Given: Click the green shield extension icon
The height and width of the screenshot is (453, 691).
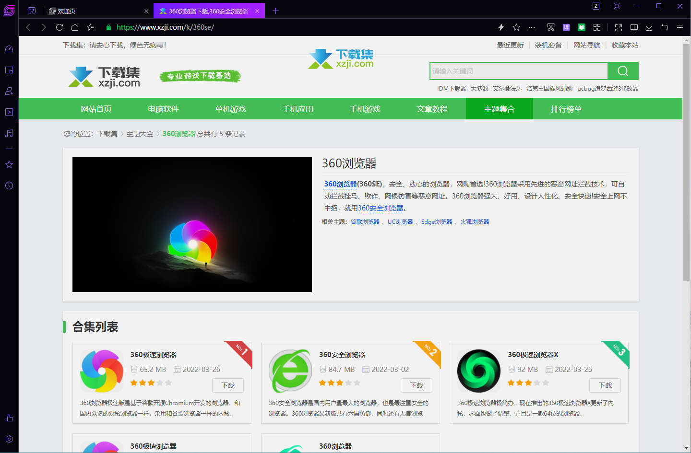Looking at the screenshot, I should click(582, 27).
